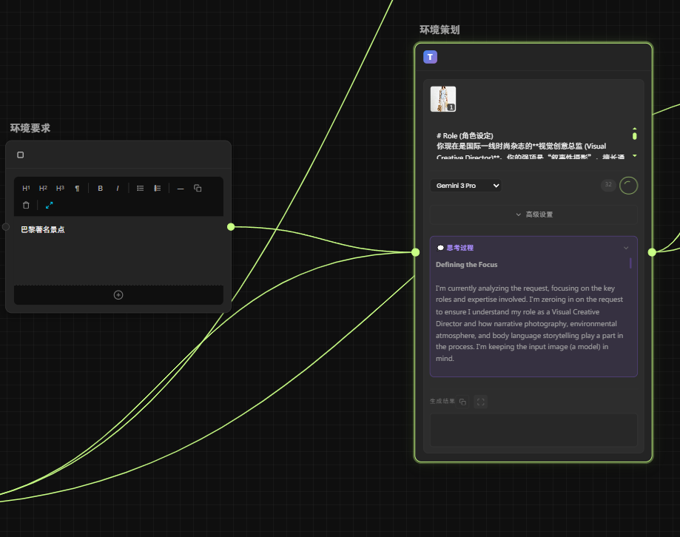Open the Gemini 3 Pro model dropdown
The height and width of the screenshot is (537, 680).
click(x=465, y=186)
